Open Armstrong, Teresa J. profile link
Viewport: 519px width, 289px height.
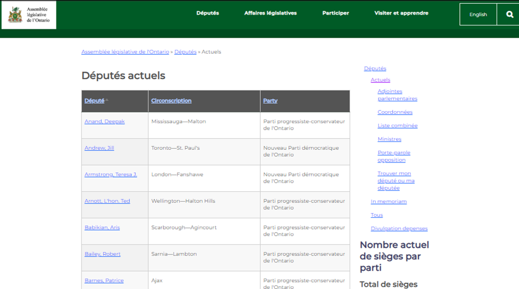[x=110, y=175]
